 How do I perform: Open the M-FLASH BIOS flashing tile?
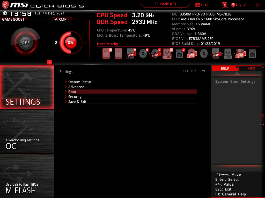27,176
